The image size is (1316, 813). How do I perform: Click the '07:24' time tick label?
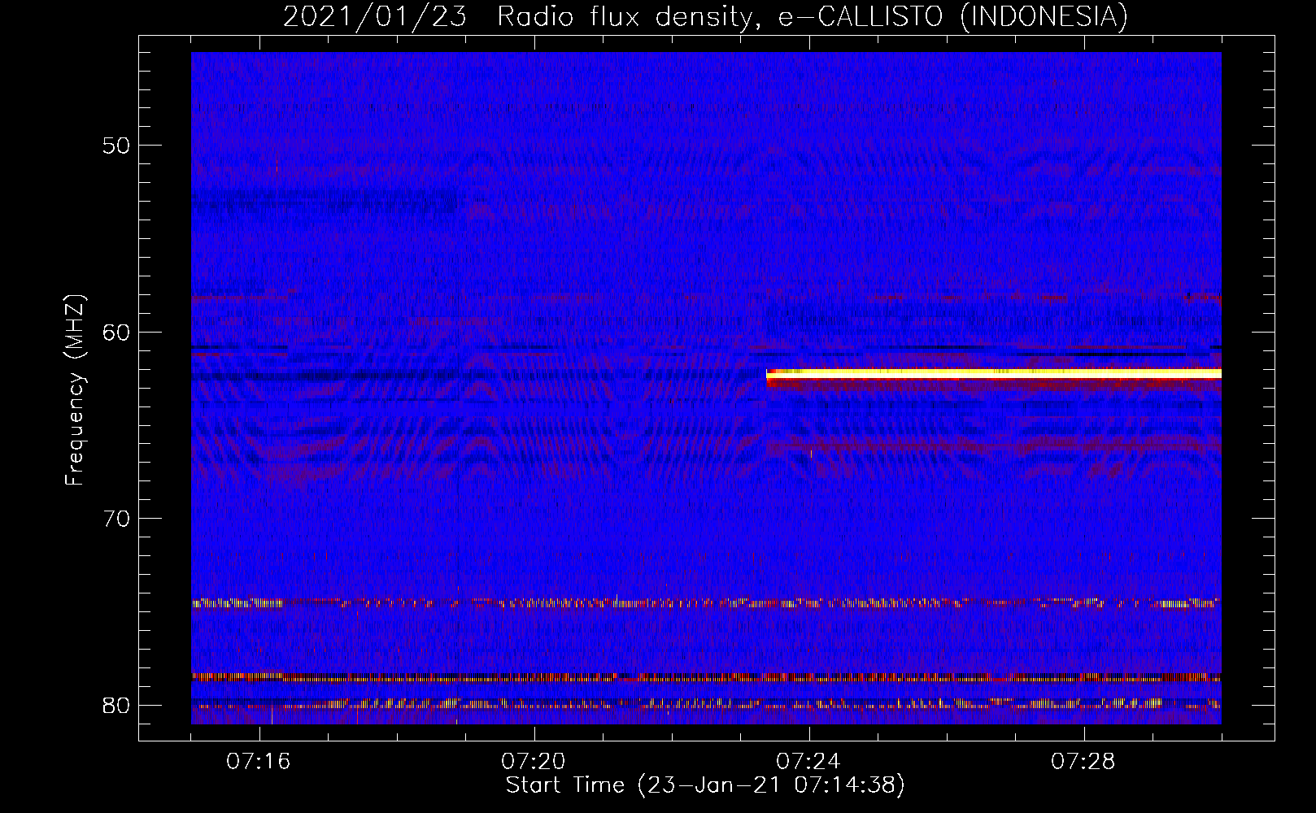tap(808, 762)
